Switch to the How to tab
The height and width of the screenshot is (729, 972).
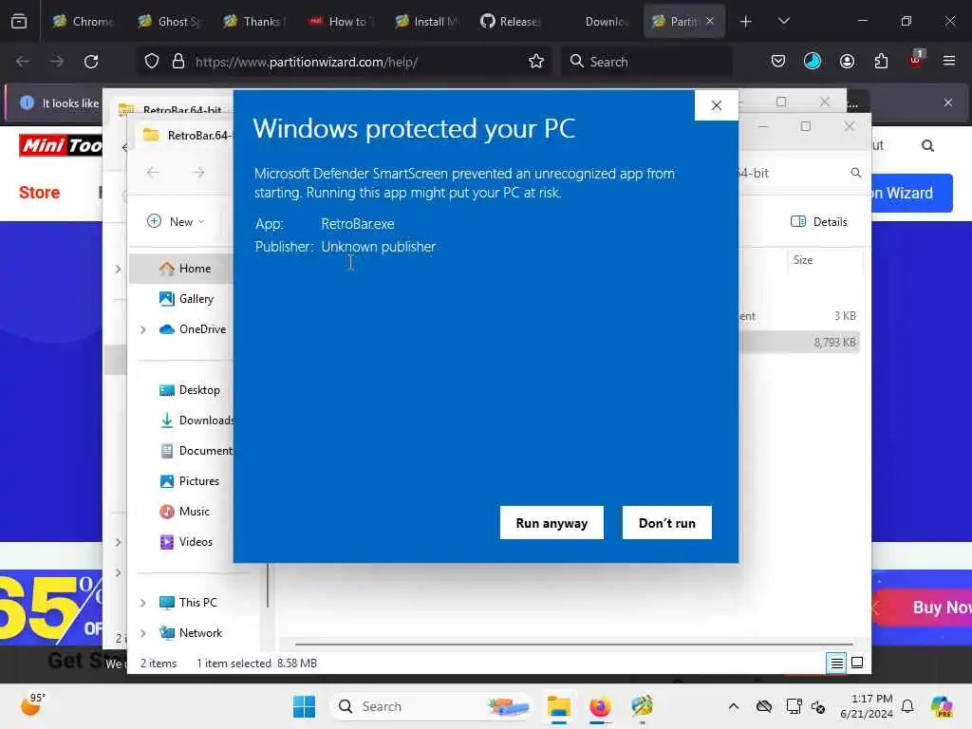coord(340,21)
